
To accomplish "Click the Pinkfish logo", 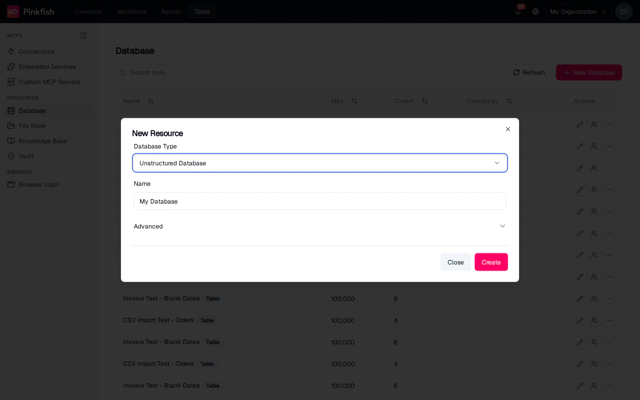I will point(30,12).
